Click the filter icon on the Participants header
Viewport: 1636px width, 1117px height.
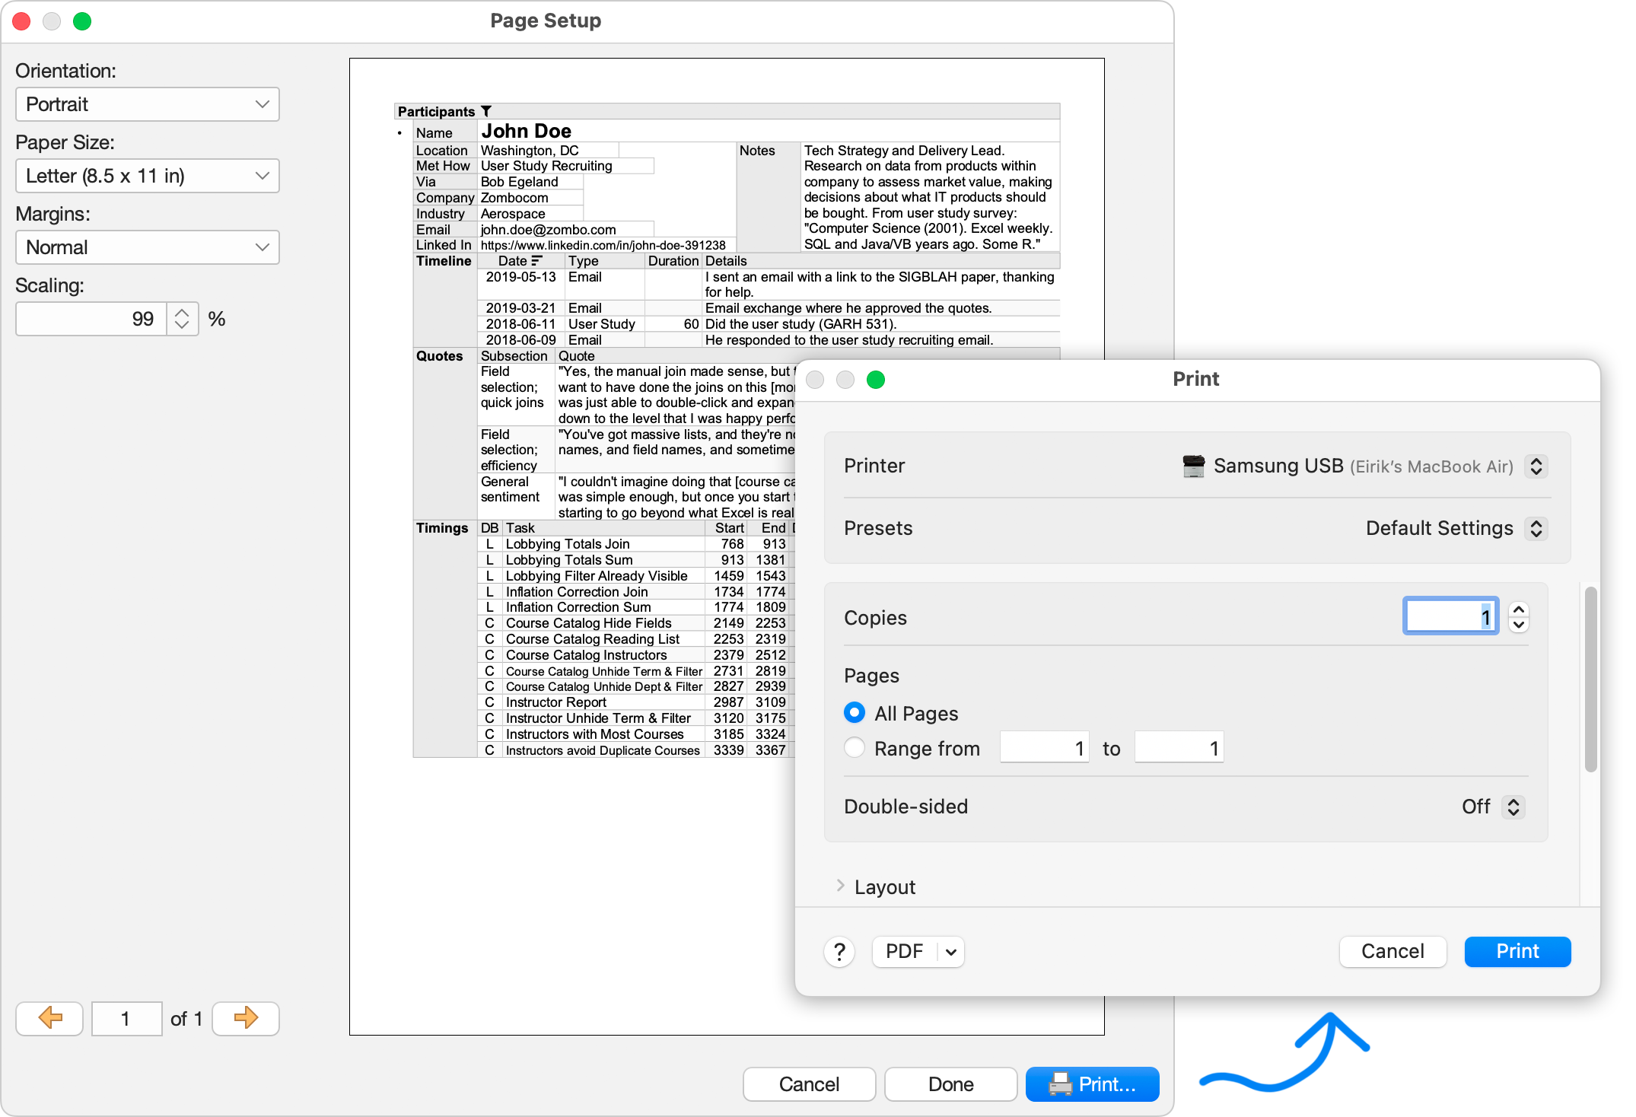pyautogui.click(x=487, y=110)
